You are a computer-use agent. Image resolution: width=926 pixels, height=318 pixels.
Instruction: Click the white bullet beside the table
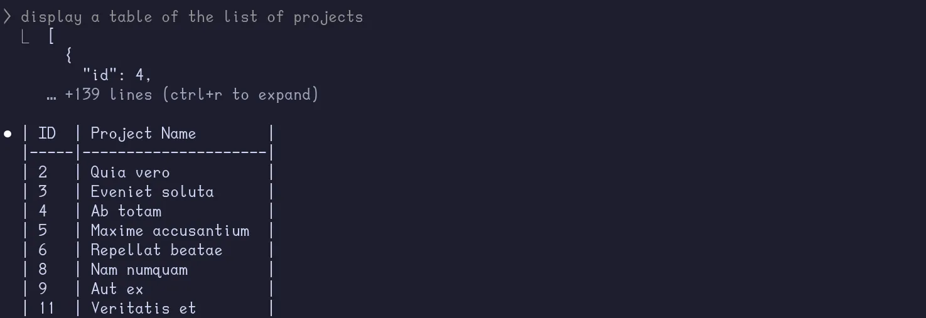pos(8,134)
